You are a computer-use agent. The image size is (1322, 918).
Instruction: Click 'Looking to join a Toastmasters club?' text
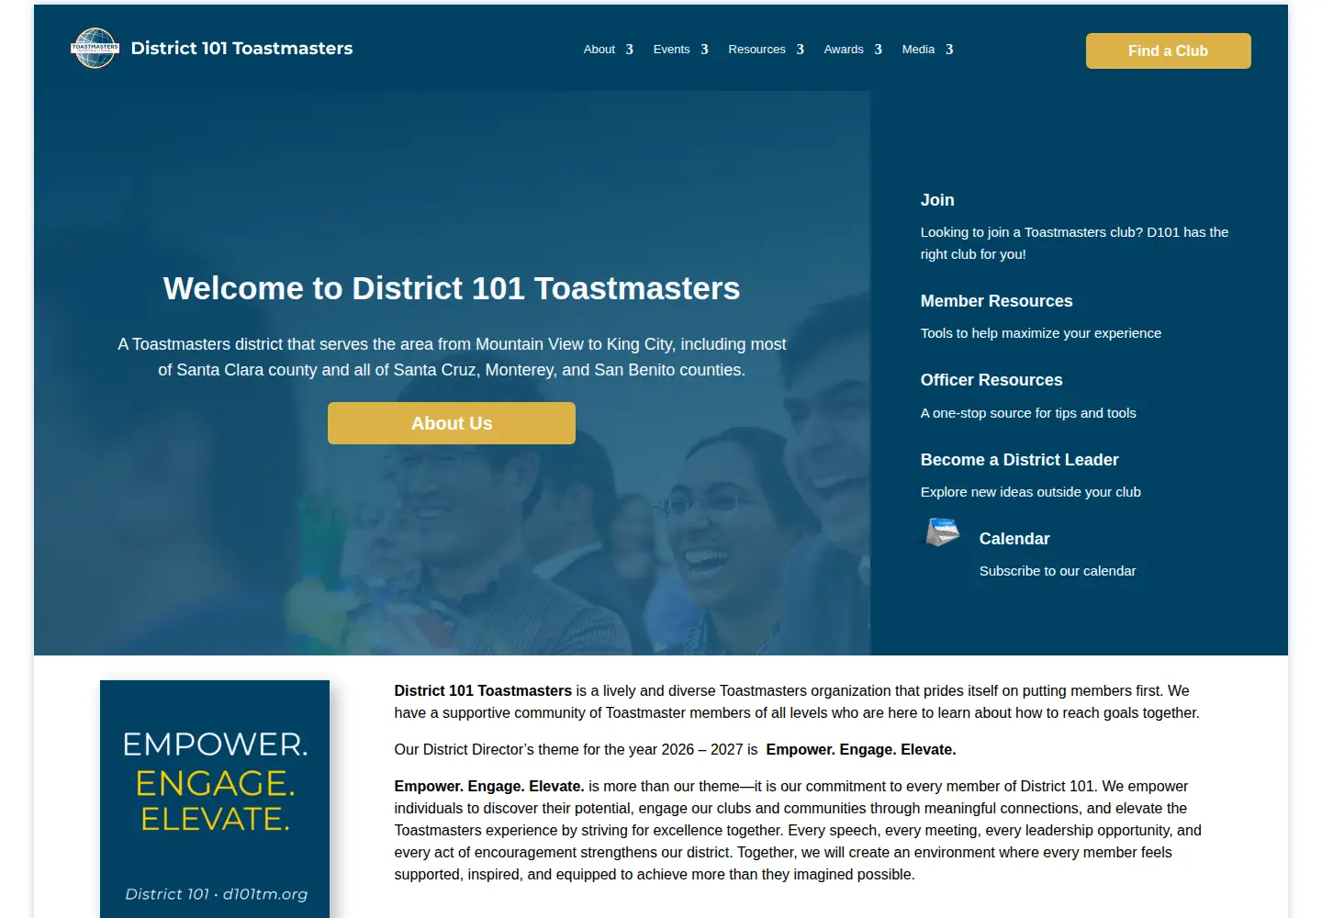(x=1032, y=232)
